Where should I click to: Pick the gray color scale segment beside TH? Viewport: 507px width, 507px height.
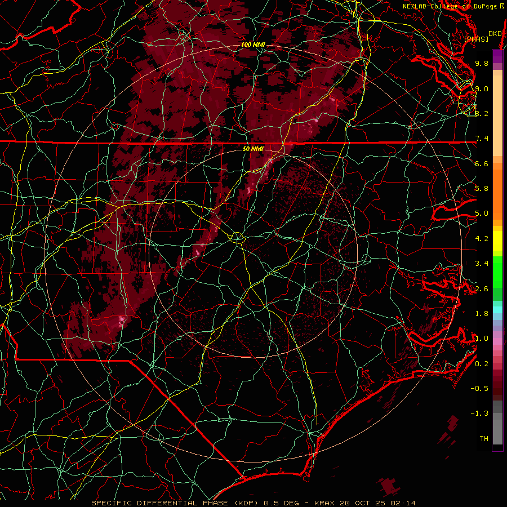click(x=497, y=432)
